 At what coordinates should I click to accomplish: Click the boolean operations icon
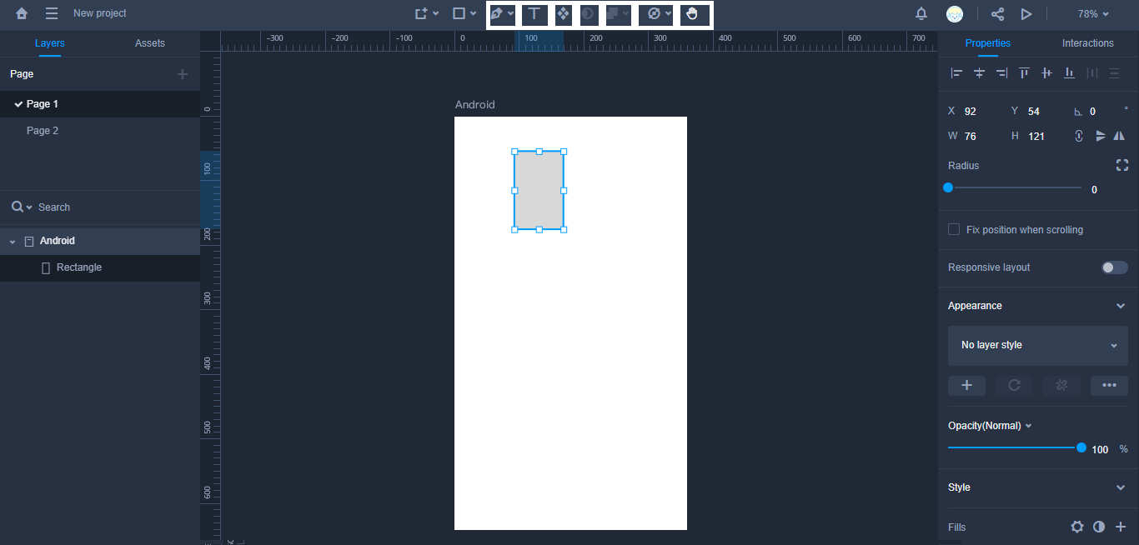tap(614, 14)
